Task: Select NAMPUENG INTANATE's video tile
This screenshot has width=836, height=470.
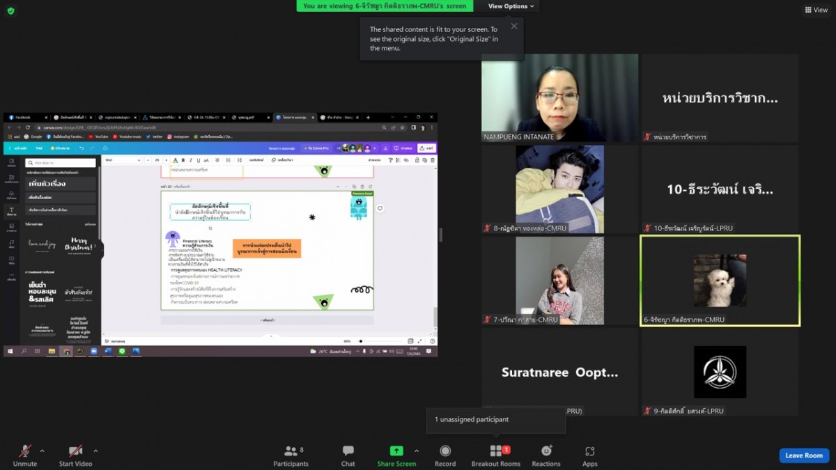Action: (x=559, y=97)
